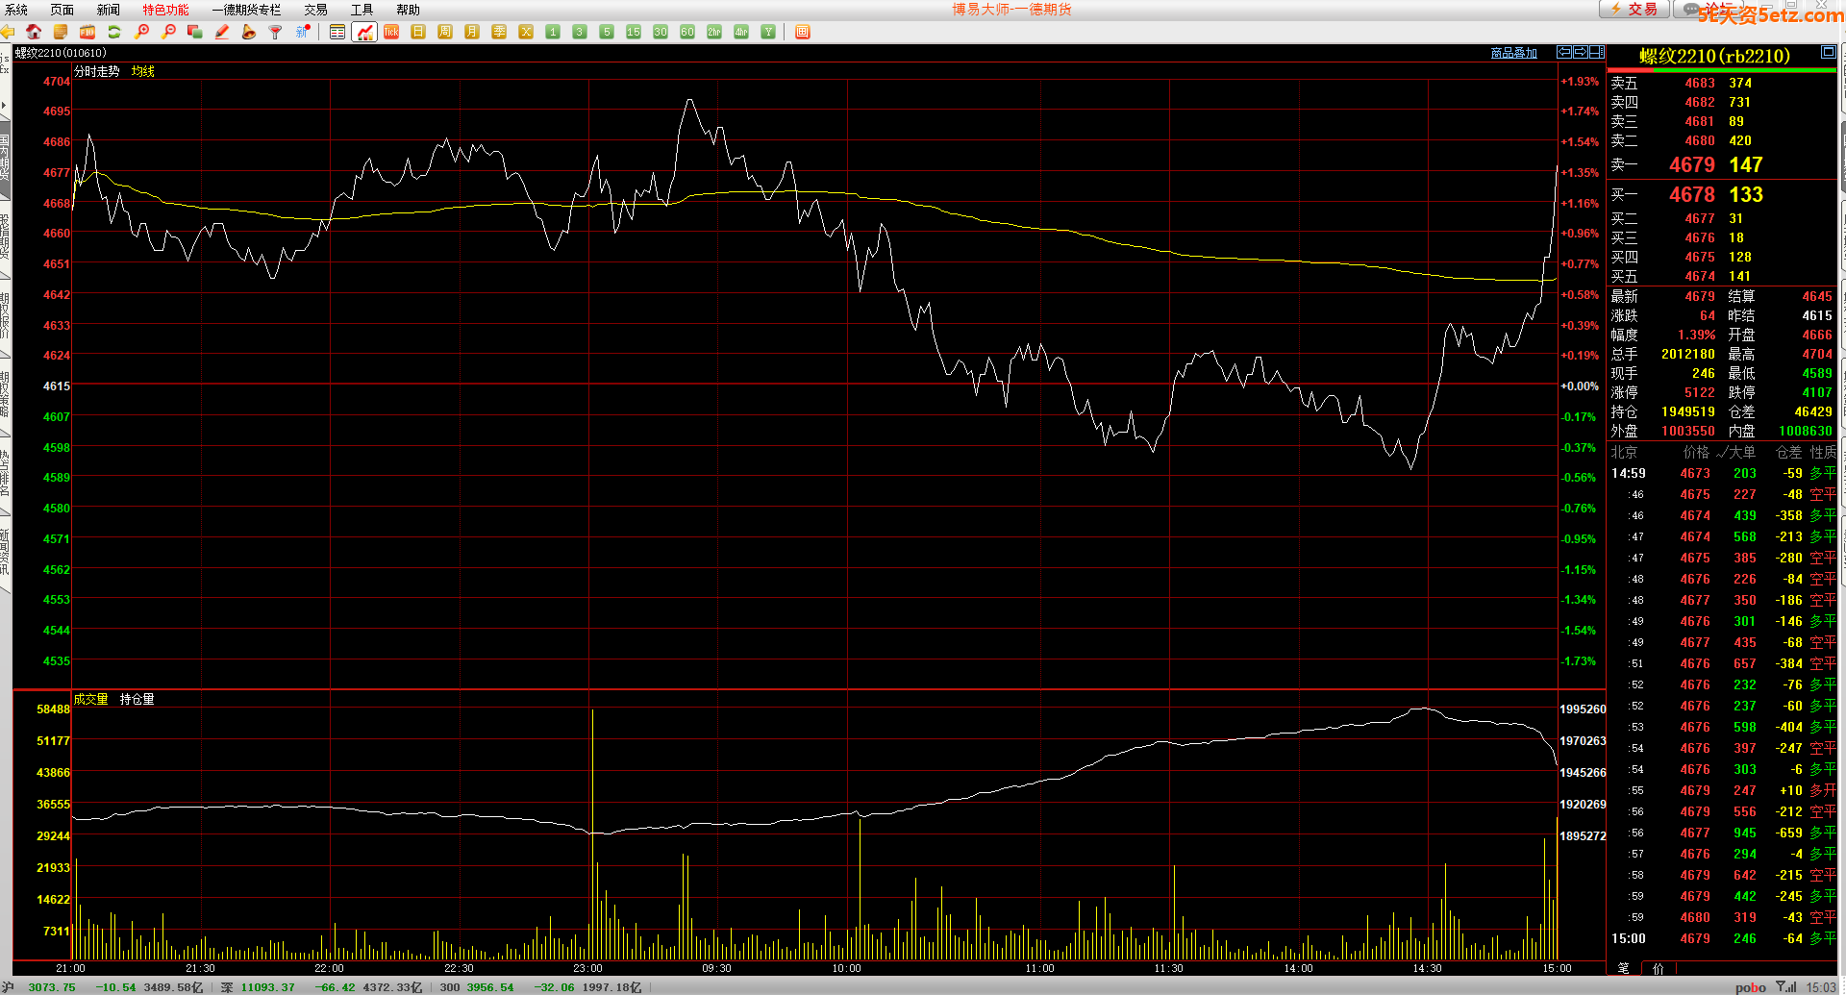Open the 工具 menu
1846x995 pixels.
362,10
